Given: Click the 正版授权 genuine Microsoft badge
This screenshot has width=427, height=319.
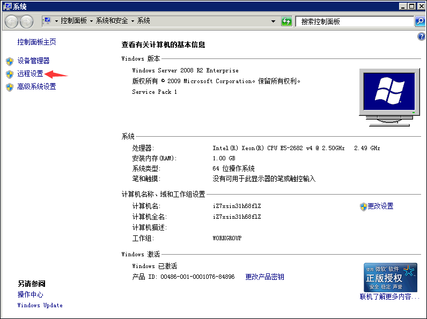Looking at the screenshot, I should (390, 277).
